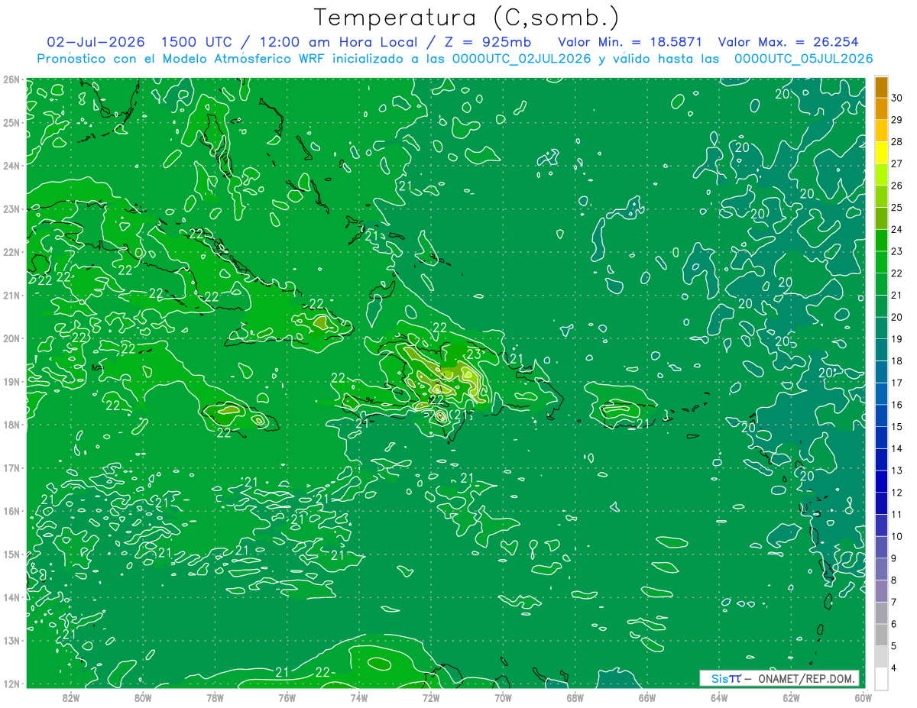Click "Valor Max. = 26.254" readout
Screen dimensions: 917x708
coord(789,41)
